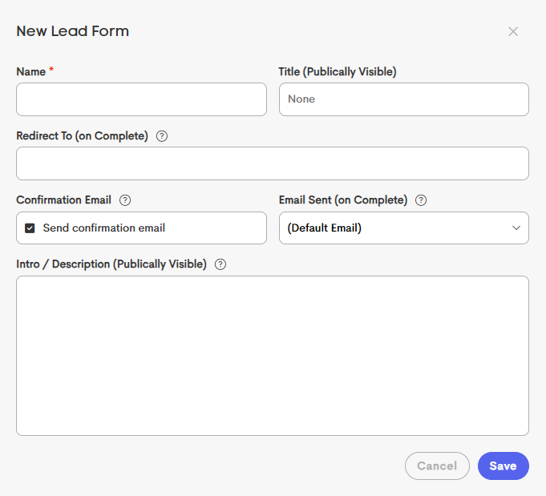Open the Email Sent (Default Email) dropdown
546x496 pixels.
click(403, 228)
